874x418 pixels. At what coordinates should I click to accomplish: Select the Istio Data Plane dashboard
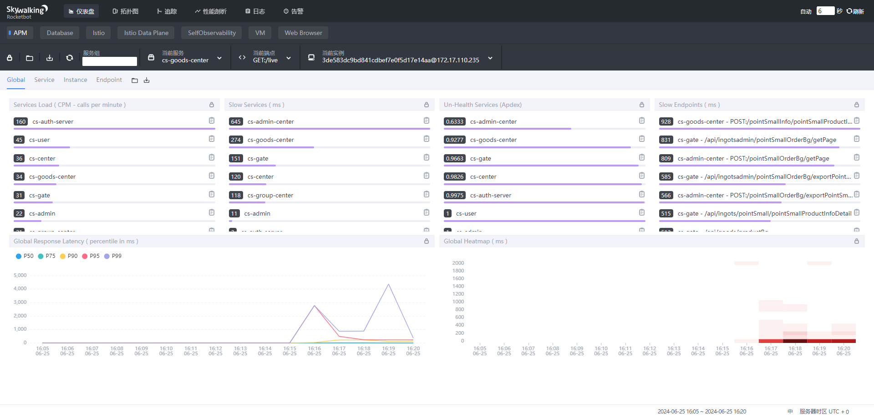[x=146, y=33]
